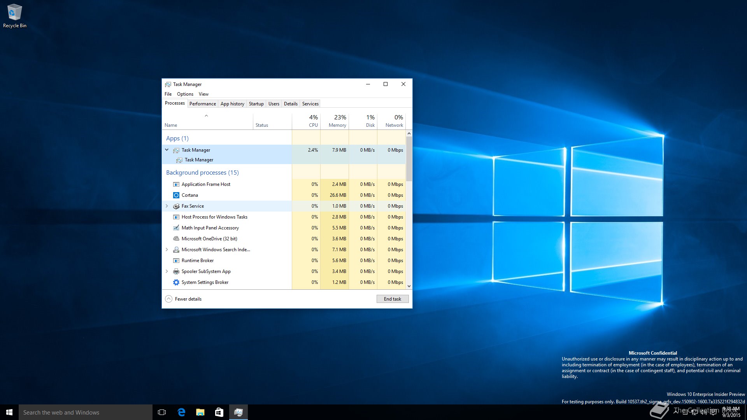Expand the Fax Service process

point(167,206)
